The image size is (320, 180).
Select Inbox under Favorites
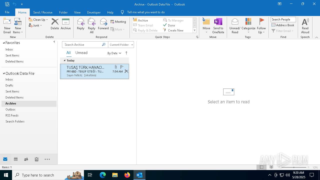click(9, 49)
